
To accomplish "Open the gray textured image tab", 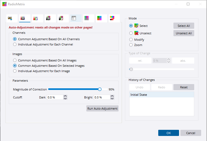I will (74, 18).
